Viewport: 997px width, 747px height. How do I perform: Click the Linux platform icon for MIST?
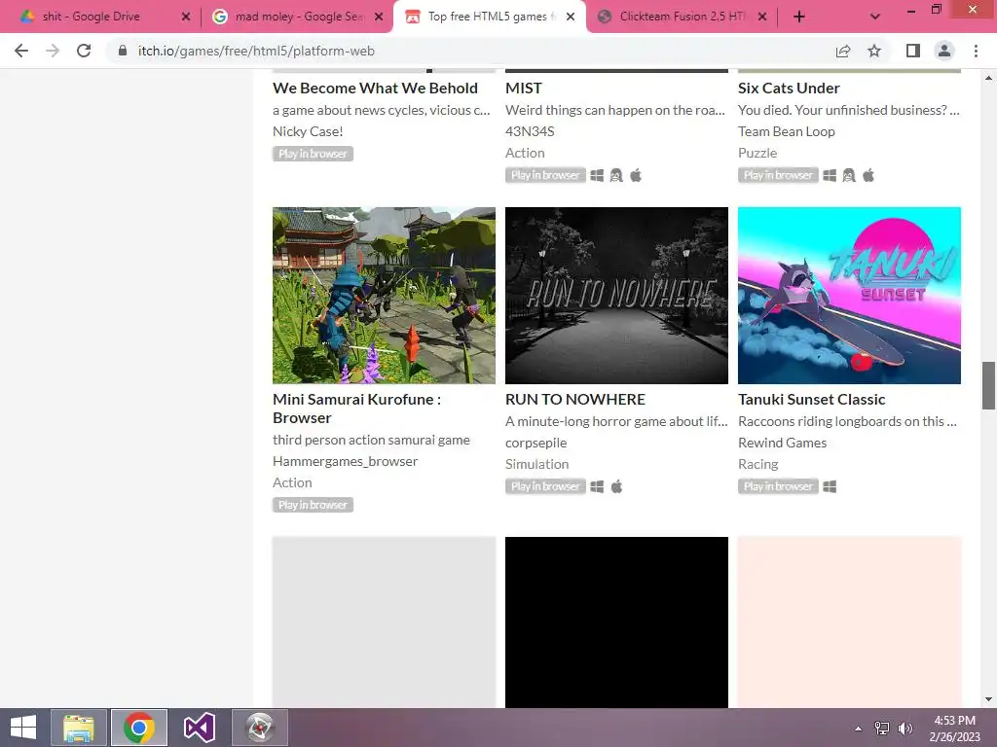point(616,175)
